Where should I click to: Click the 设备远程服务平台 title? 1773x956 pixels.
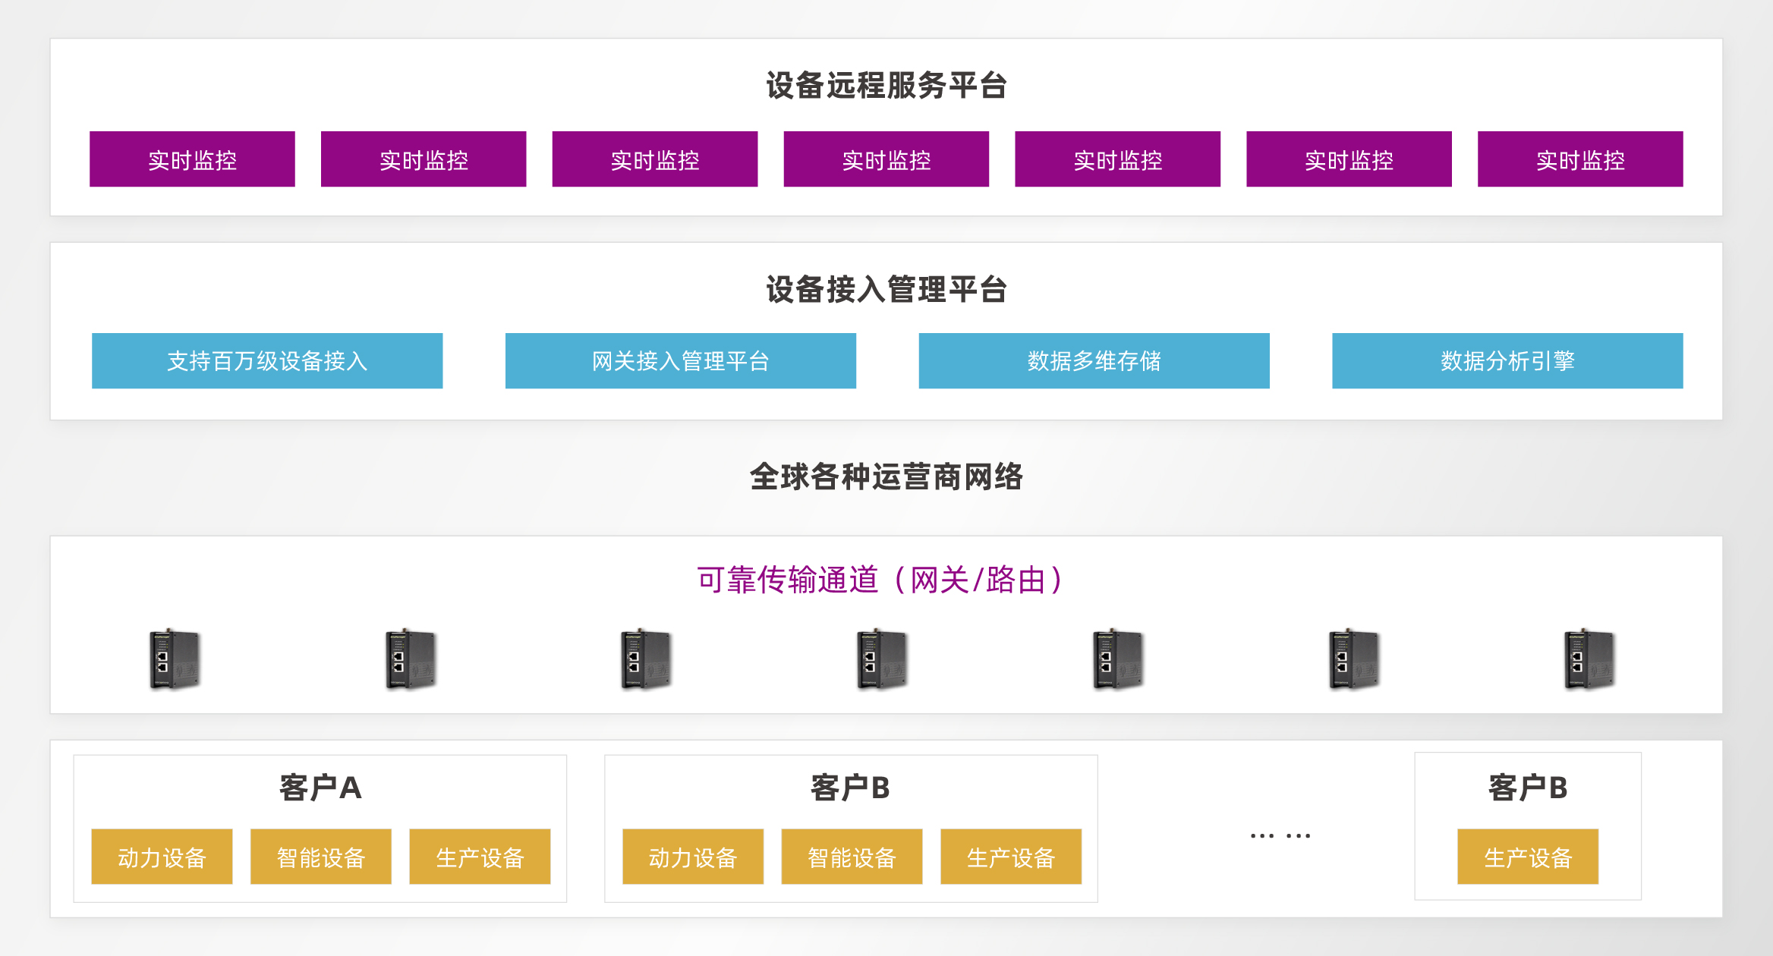point(886,85)
